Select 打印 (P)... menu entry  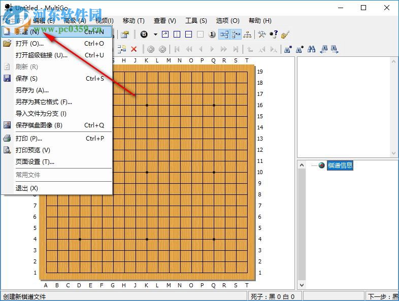[x=57, y=139]
